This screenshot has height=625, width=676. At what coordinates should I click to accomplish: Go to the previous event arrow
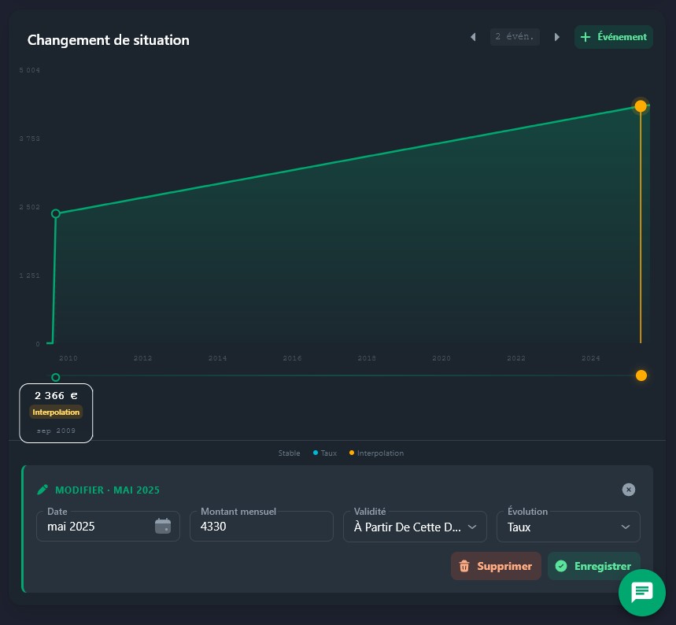(473, 37)
